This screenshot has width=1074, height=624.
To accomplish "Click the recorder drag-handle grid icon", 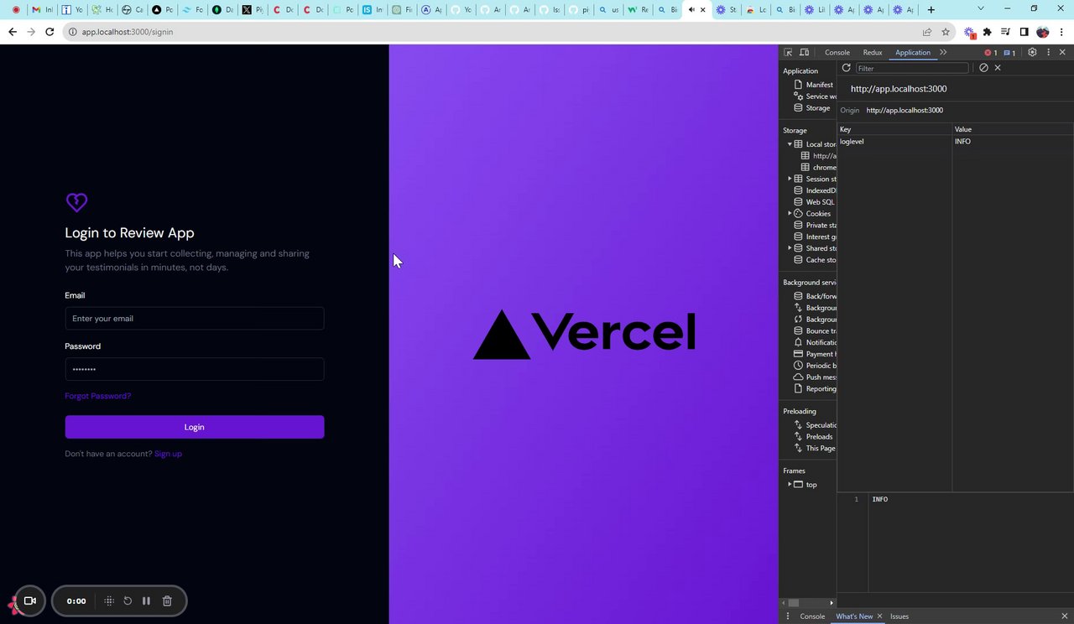I will click(109, 601).
